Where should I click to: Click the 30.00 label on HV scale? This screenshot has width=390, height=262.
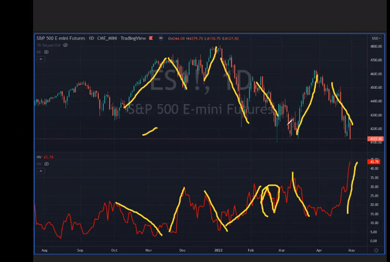374,187
